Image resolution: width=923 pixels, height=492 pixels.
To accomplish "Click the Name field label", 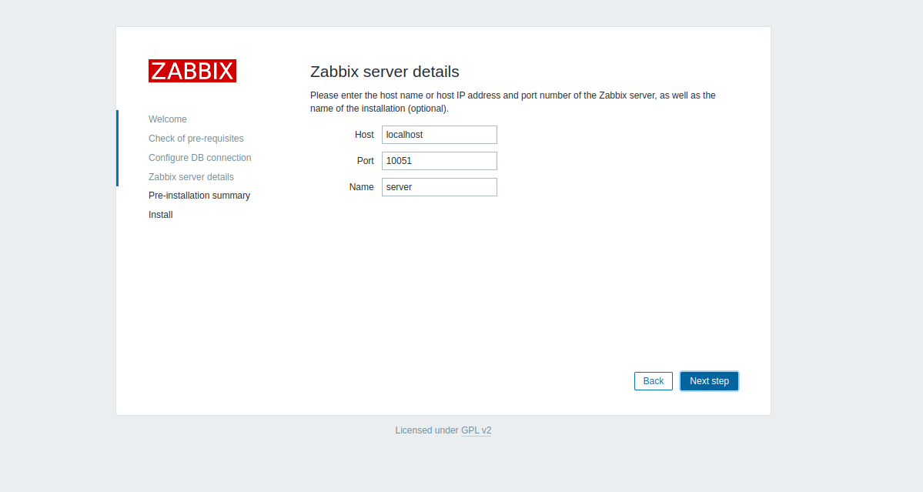I will coord(361,187).
